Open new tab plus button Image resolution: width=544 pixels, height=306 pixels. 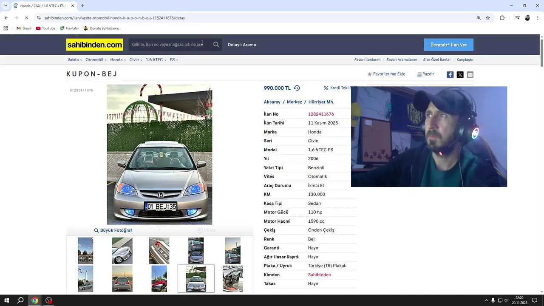click(82, 6)
